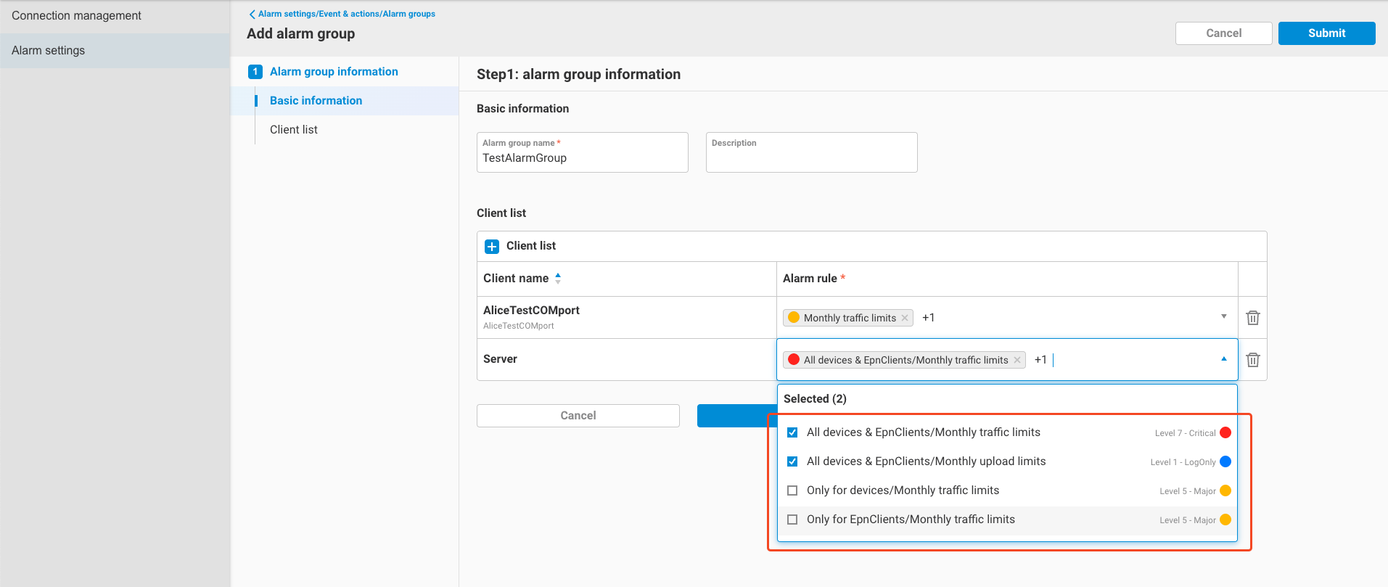Click the +1 count in Server row

click(x=1040, y=360)
